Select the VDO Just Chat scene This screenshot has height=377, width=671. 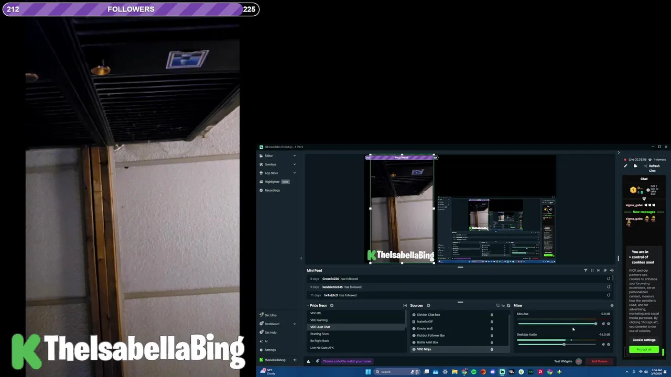pos(356,327)
